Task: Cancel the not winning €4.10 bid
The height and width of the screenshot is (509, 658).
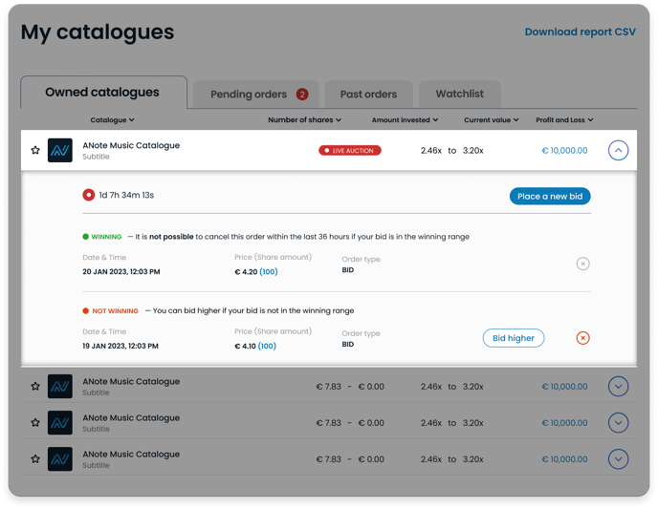Action: [x=582, y=338]
